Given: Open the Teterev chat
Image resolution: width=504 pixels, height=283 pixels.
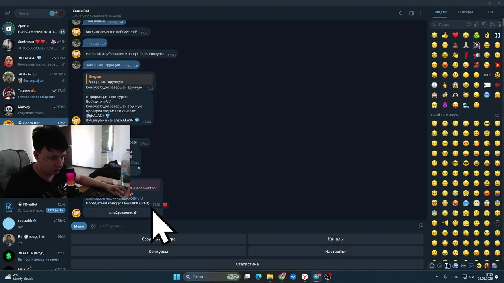Looking at the screenshot, I should [34, 94].
